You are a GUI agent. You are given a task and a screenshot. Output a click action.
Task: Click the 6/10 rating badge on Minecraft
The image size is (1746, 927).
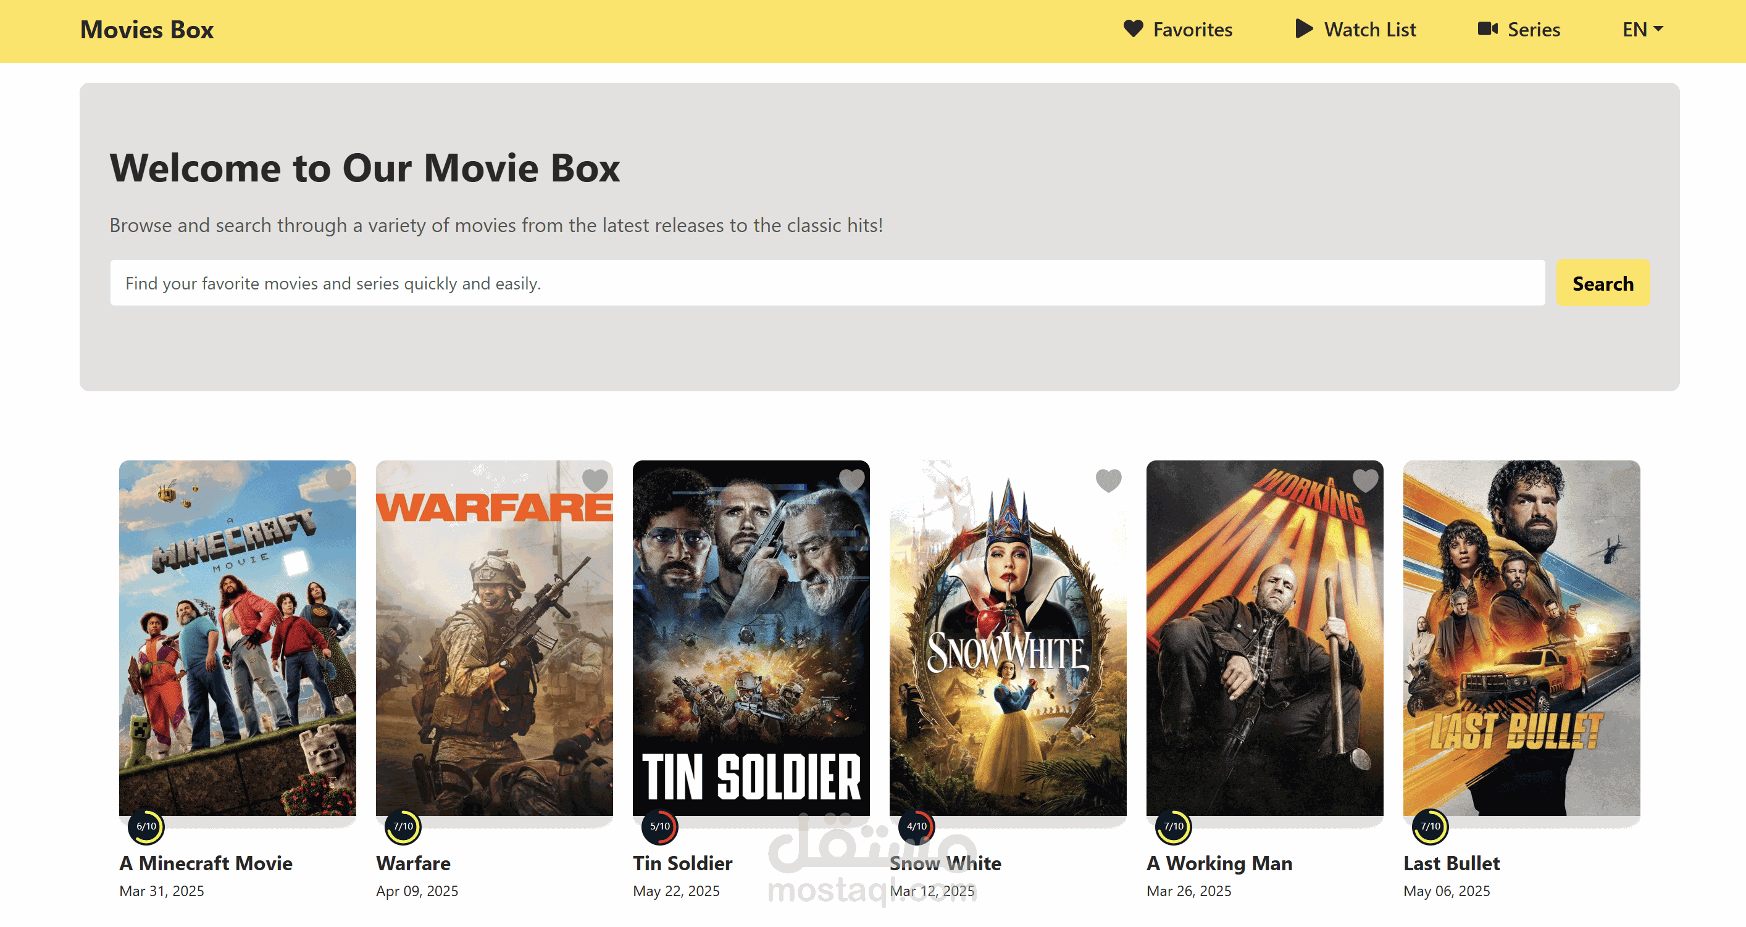[x=146, y=826]
